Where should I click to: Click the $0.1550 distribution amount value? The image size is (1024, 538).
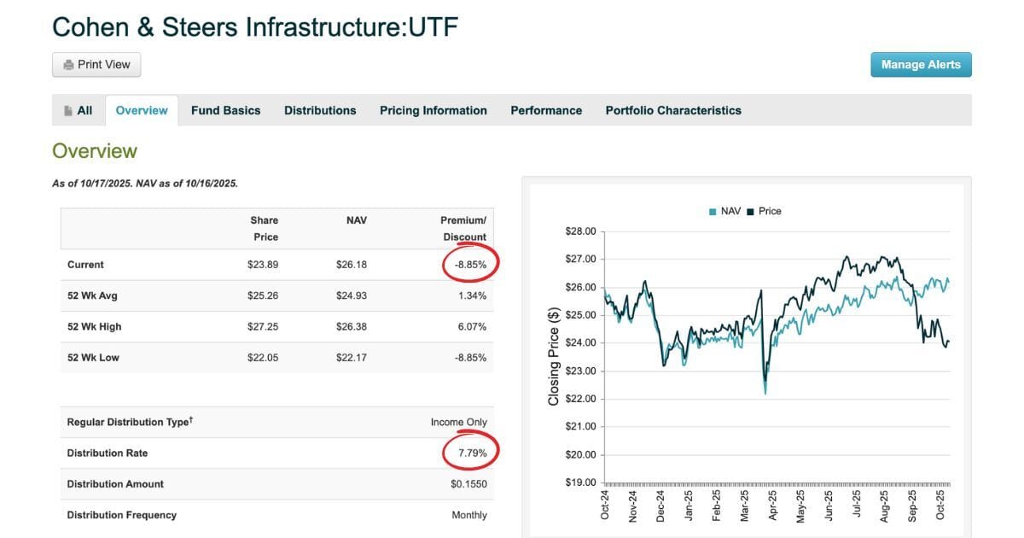[x=468, y=484]
